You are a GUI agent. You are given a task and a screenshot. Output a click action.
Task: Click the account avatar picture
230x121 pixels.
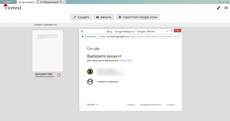click(x=90, y=72)
